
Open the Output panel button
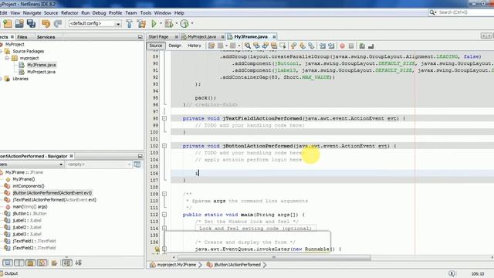9,273
